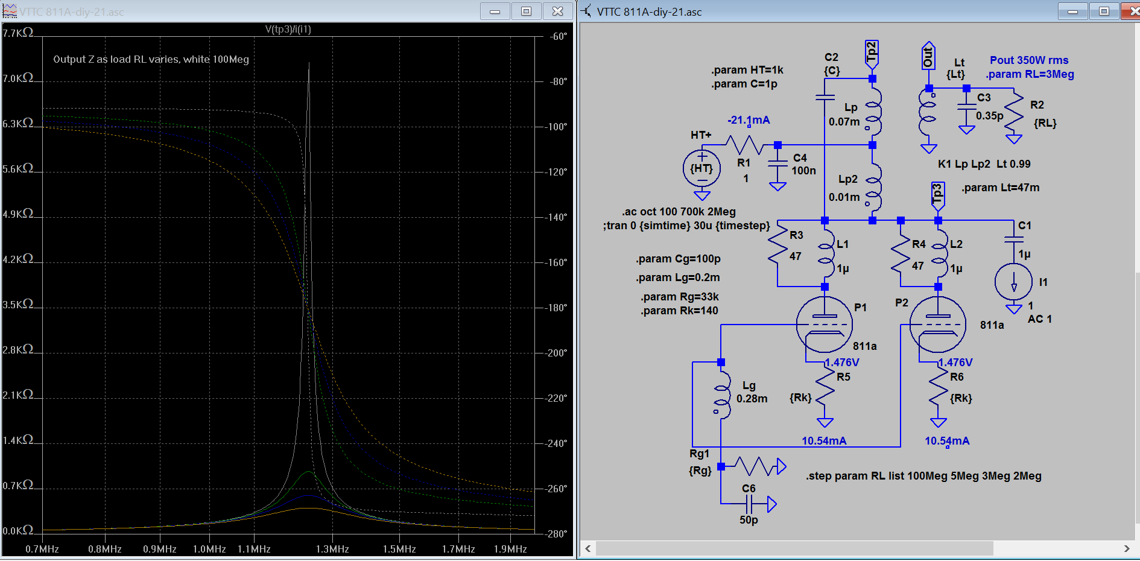Select resistor R1 symbol
1140x561 pixels.
(x=745, y=145)
